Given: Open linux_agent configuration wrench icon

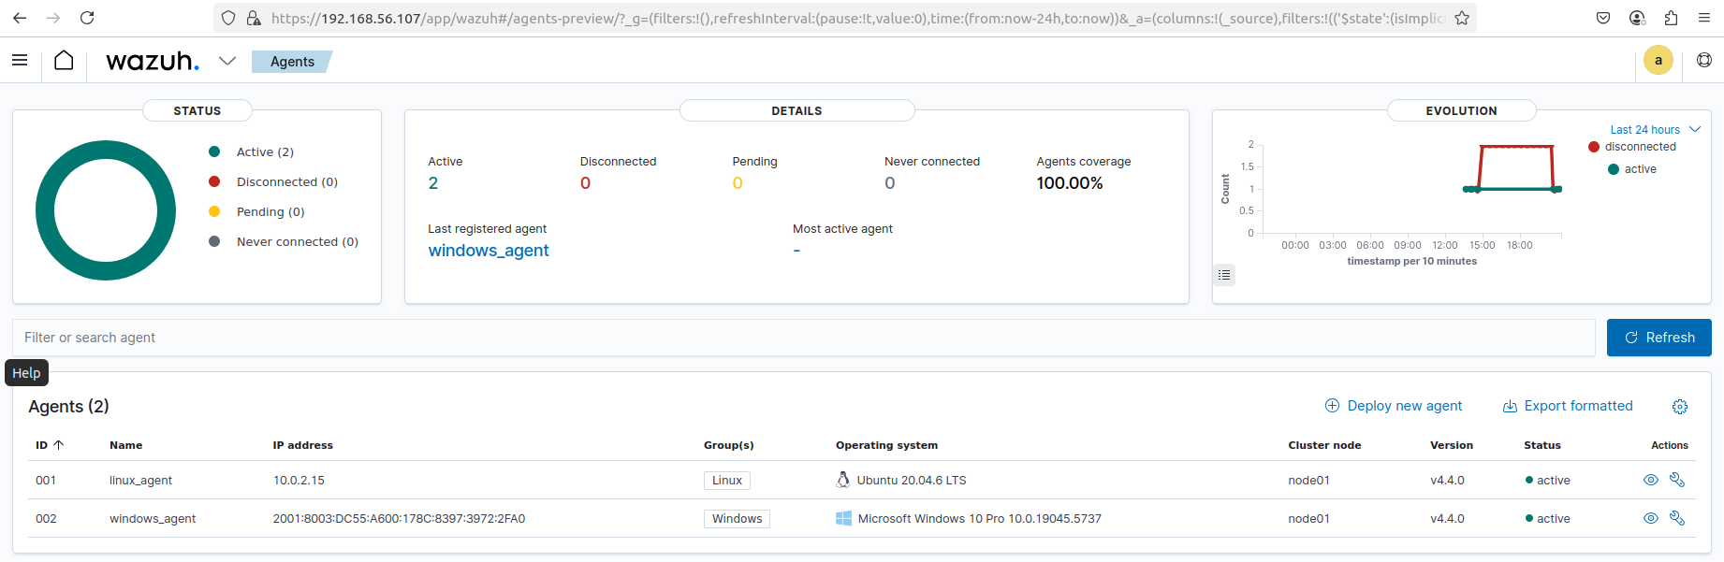Looking at the screenshot, I should point(1677,480).
